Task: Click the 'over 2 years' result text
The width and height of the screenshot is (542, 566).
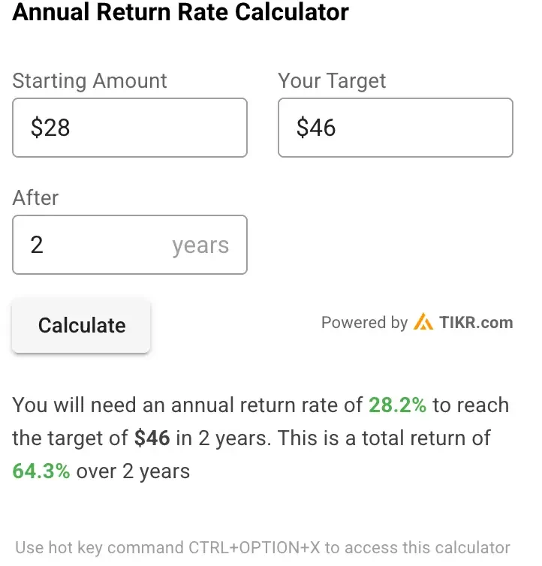Action: tap(133, 471)
